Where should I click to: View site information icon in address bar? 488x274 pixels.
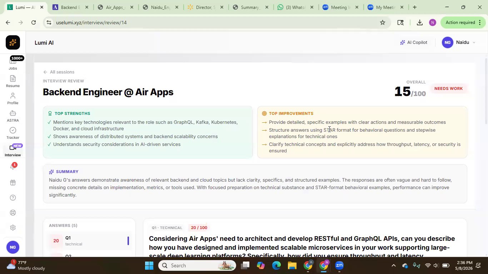coord(49,22)
